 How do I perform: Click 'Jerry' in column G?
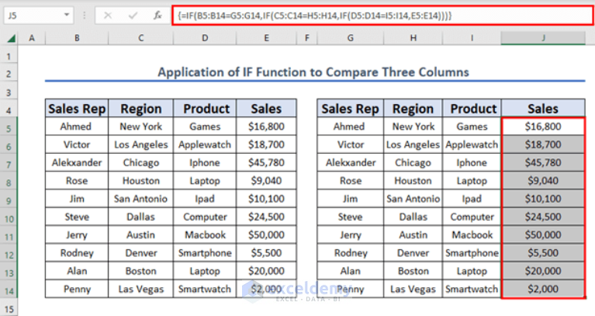350,235
